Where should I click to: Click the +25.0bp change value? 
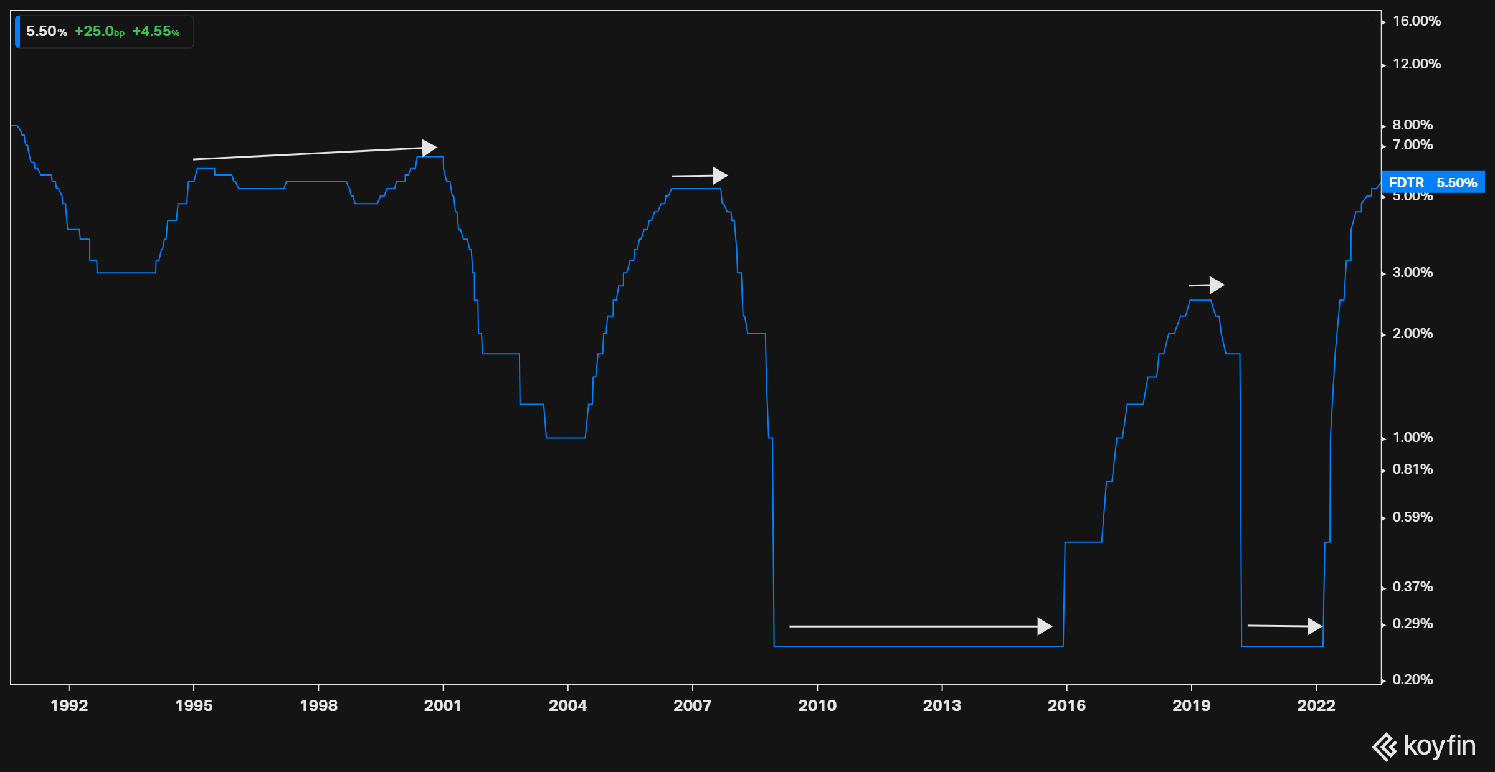[x=99, y=32]
